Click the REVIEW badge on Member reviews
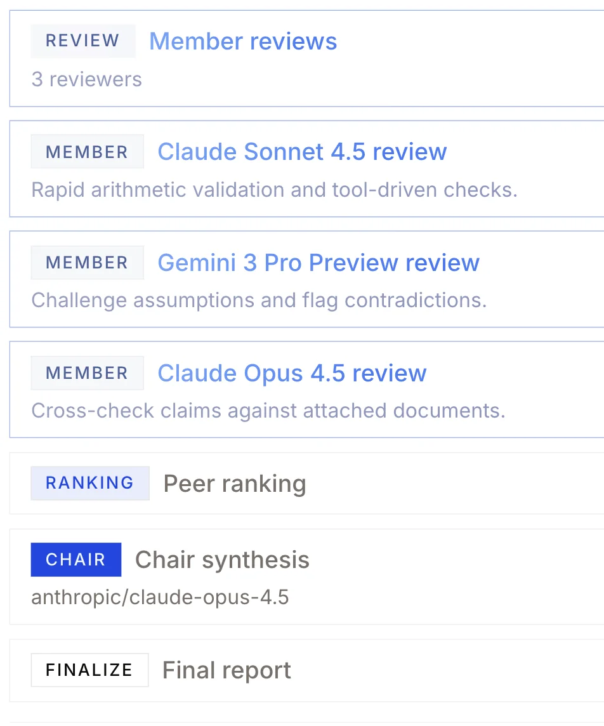Viewport: 604px width, 726px height. coord(83,40)
